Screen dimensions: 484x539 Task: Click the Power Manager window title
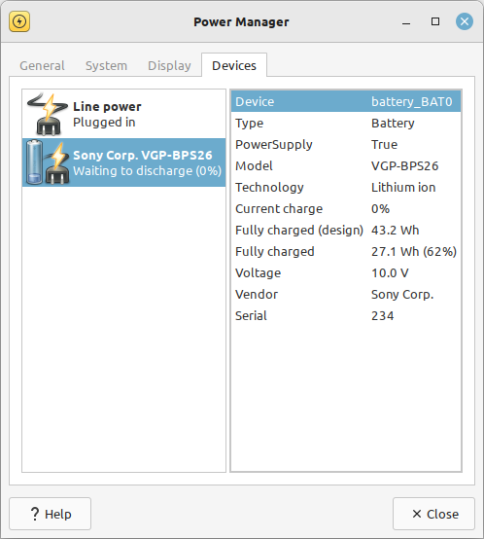click(x=241, y=22)
